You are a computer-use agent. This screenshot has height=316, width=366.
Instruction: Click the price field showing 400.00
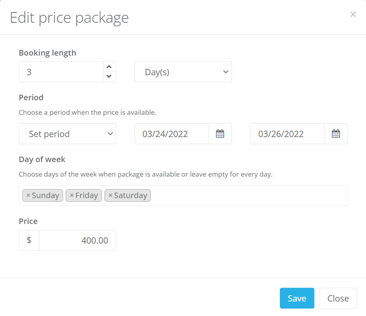[77, 240]
